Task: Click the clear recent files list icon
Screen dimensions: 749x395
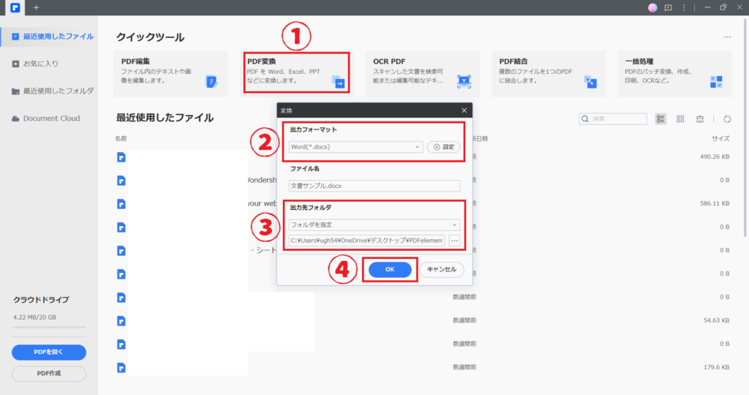Action: 700,118
